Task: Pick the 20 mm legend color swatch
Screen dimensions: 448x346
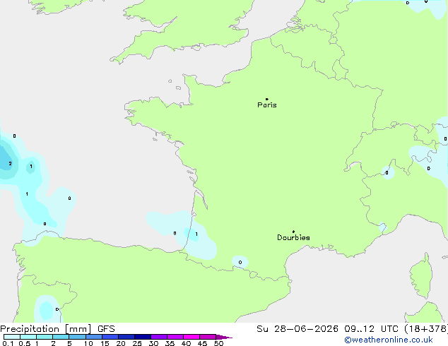Action: pyautogui.click(x=126, y=337)
